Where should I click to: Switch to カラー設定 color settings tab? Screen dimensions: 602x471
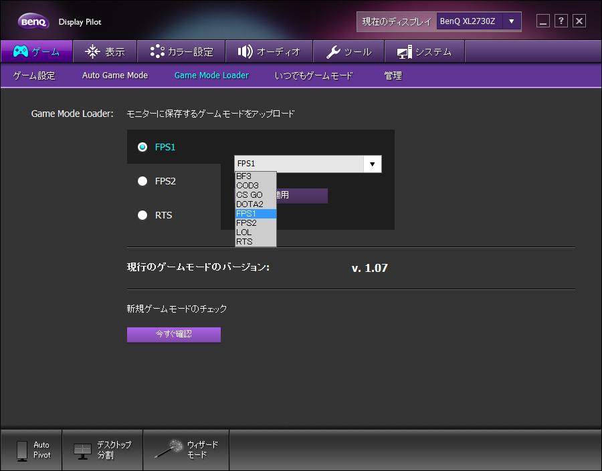coord(181,51)
